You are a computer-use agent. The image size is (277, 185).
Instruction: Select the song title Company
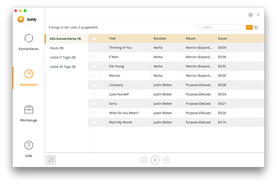[x=116, y=85]
